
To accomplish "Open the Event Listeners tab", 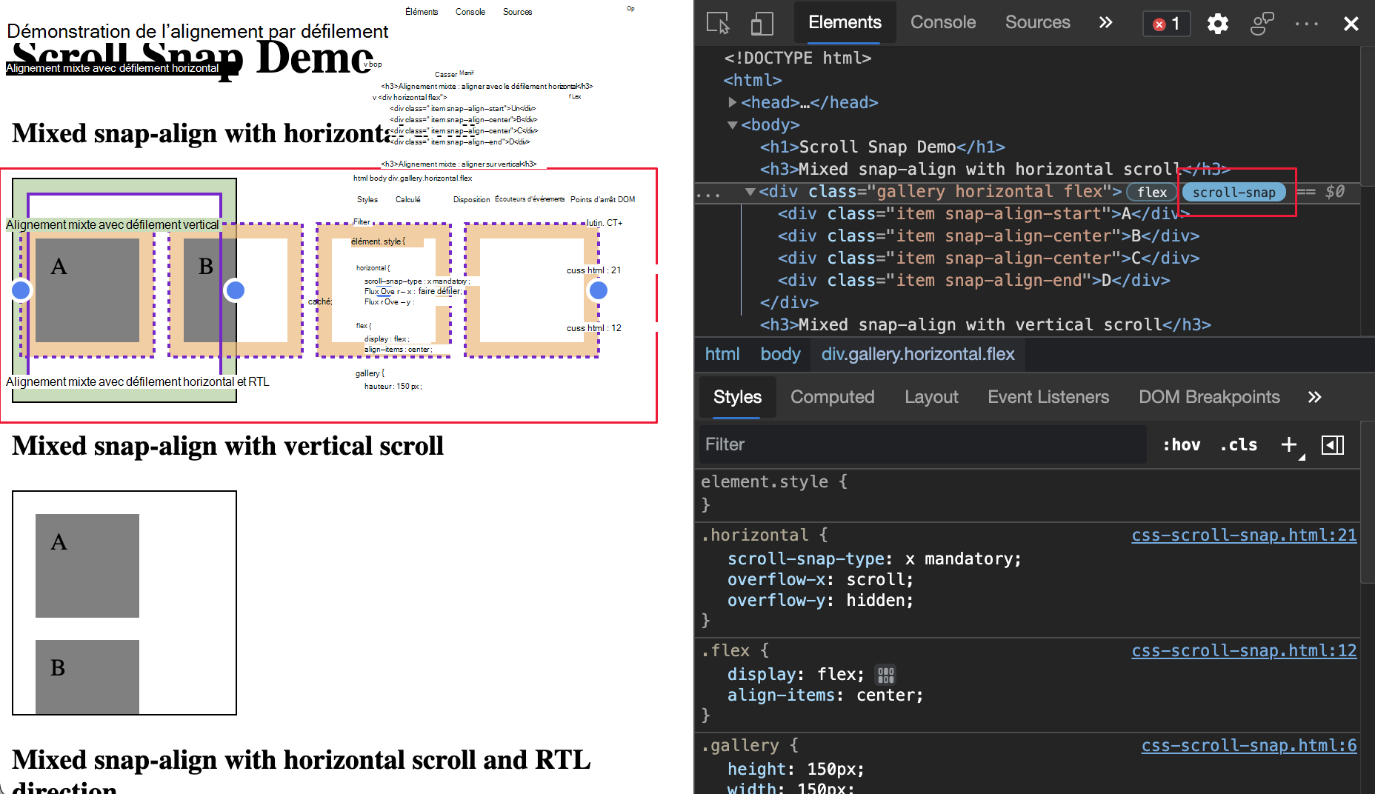I will 1048,397.
